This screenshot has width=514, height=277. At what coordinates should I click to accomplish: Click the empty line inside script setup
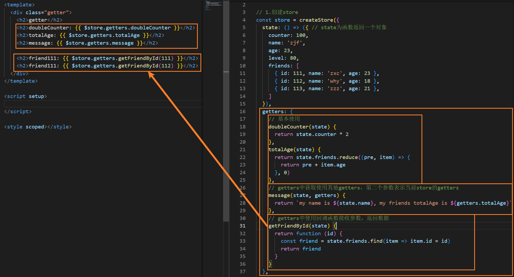pyautogui.click(x=103, y=104)
